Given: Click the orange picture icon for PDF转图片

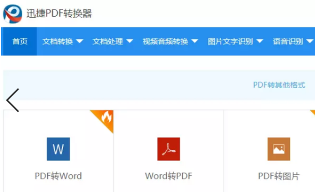Looking at the screenshot, I should tap(279, 149).
